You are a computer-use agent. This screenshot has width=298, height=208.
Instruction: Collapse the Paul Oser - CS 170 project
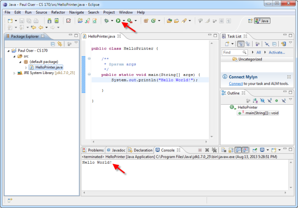tap(8, 51)
